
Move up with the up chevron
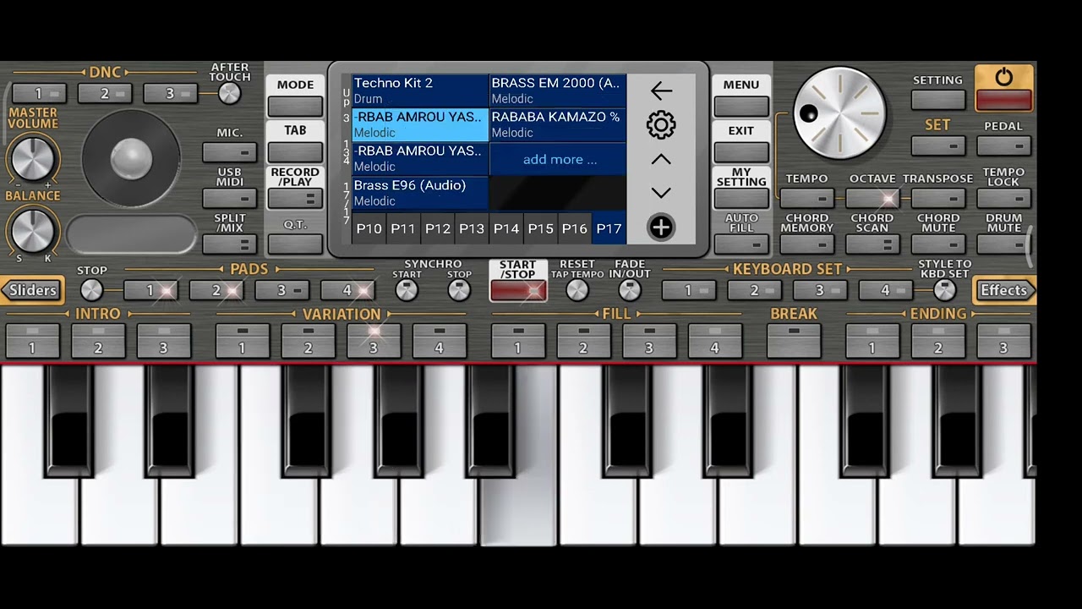click(661, 159)
